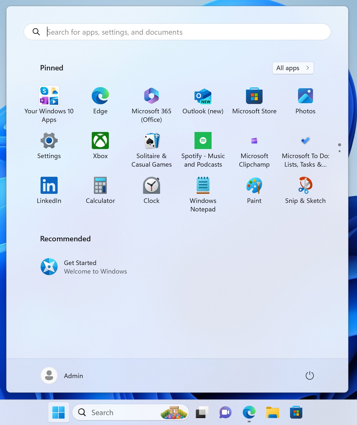Open the Photos app
357x425 pixels.
tap(306, 101)
